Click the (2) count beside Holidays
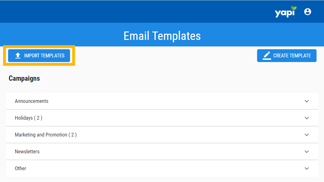Viewport: 324px width, 182px height. (x=38, y=118)
